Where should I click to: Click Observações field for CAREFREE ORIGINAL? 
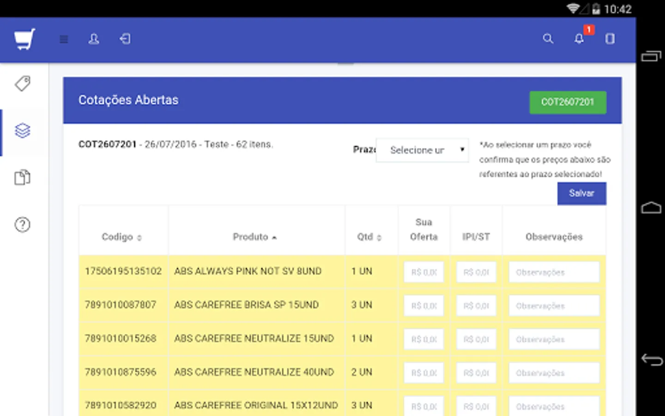pyautogui.click(x=554, y=406)
